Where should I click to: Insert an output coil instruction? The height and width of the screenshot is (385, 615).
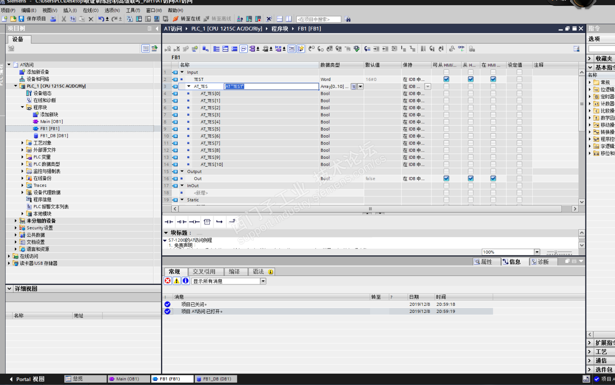194,222
